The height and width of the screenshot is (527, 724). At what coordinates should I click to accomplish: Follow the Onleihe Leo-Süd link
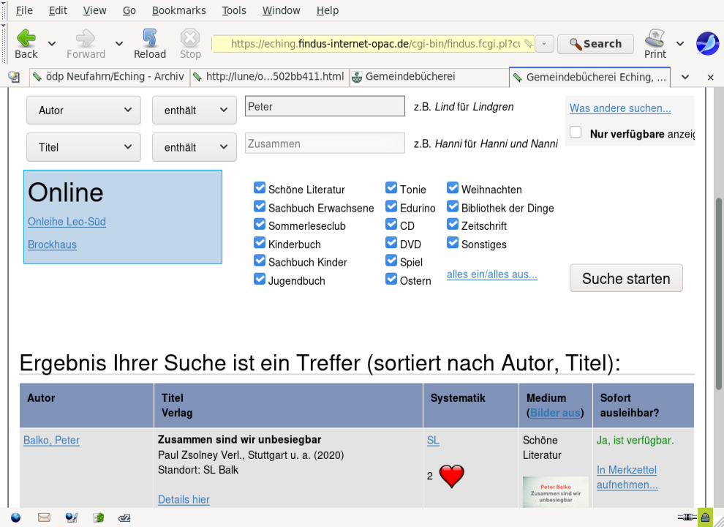coord(67,222)
